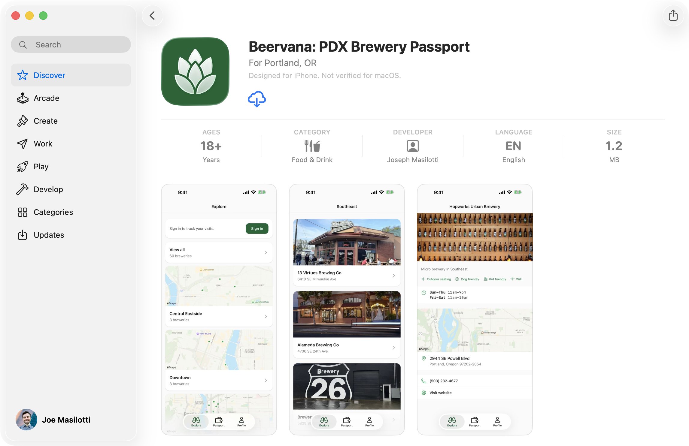
Task: Open the Beervana hop app icon
Action: click(195, 71)
